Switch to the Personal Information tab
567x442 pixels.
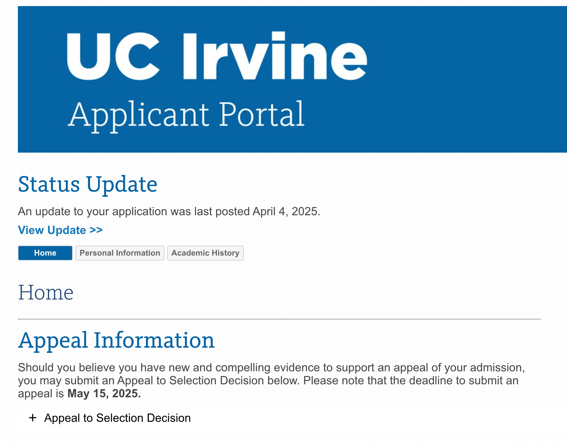point(120,253)
